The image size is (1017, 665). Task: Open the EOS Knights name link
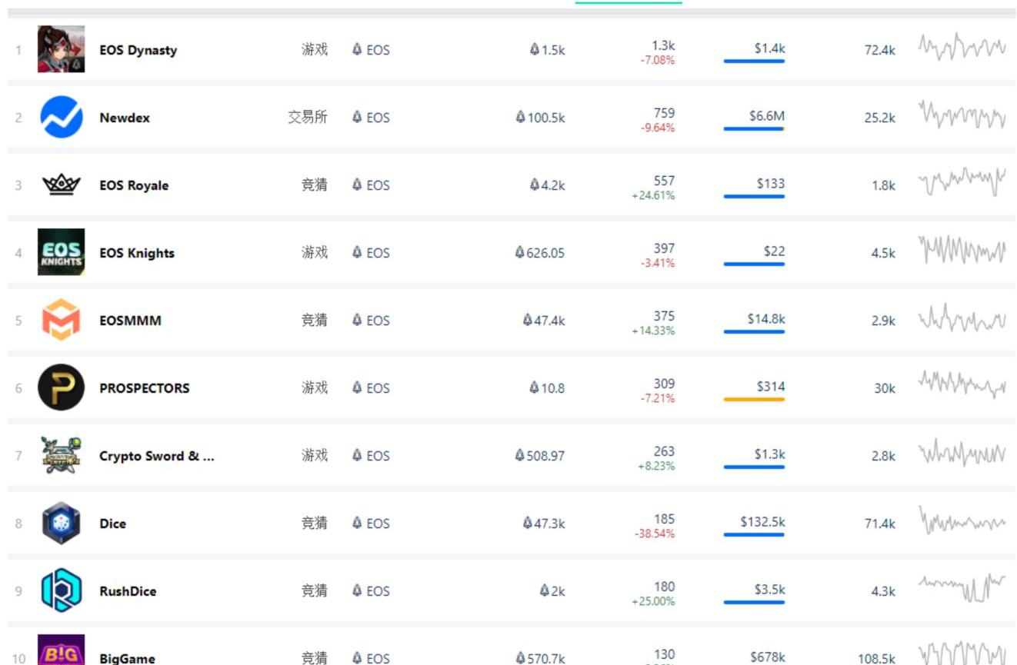point(137,253)
